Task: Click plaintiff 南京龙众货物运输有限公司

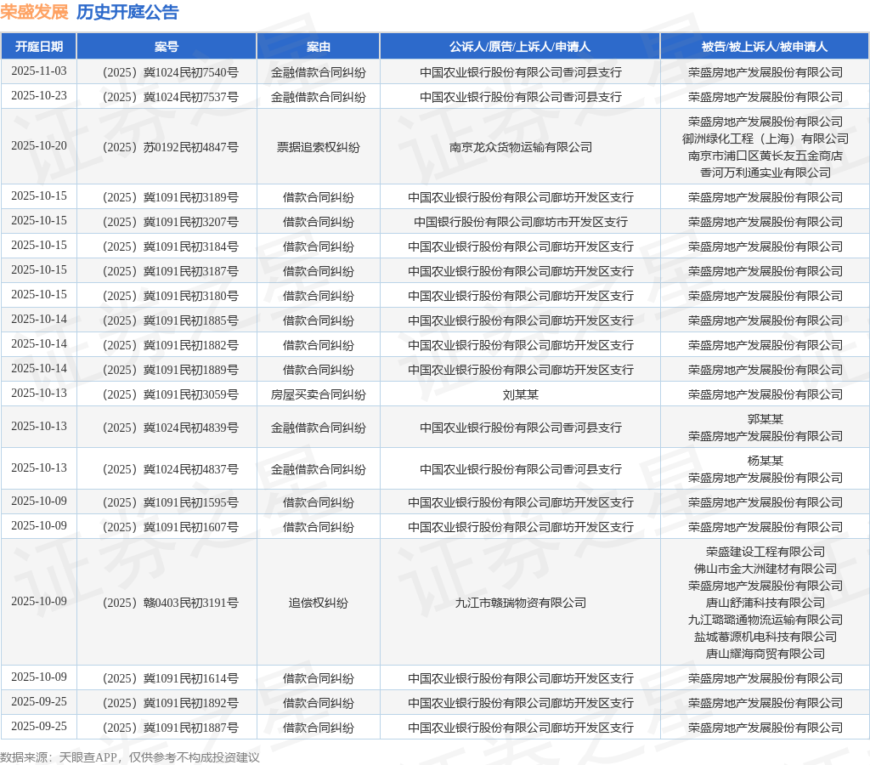Action: (521, 147)
